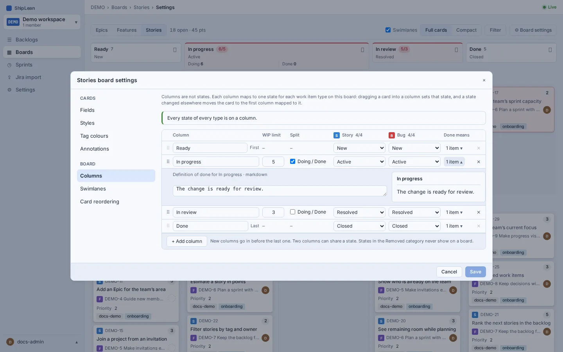563x352 pixels.
Task: Go to the Swimlanes settings section
Action: (x=116, y=189)
